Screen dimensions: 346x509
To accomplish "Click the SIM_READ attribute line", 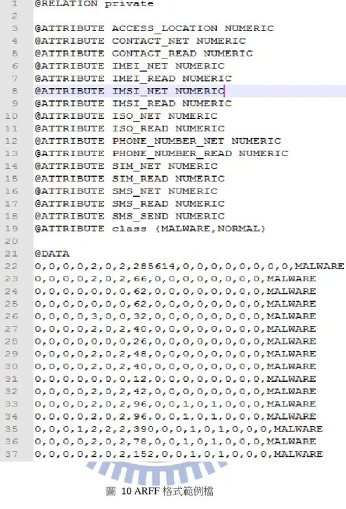I will pos(130,179).
